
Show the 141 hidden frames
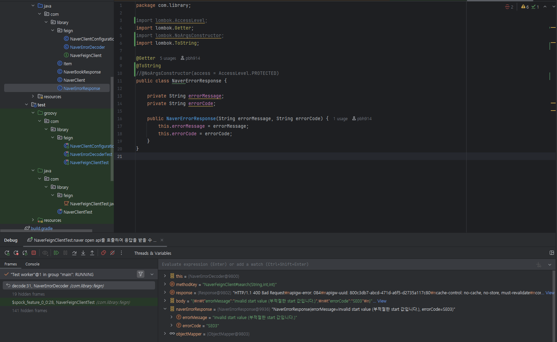pos(30,310)
